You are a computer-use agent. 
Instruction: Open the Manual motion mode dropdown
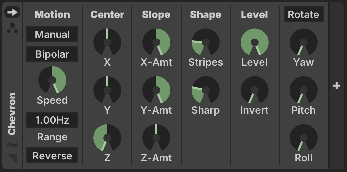click(x=52, y=34)
